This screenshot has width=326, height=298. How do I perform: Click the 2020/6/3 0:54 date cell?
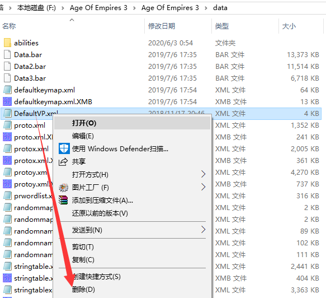(x=171, y=43)
